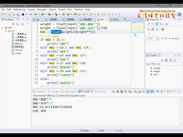183x137 pixels.
Task: Click the Save toolbar icon
Action: [10, 14]
